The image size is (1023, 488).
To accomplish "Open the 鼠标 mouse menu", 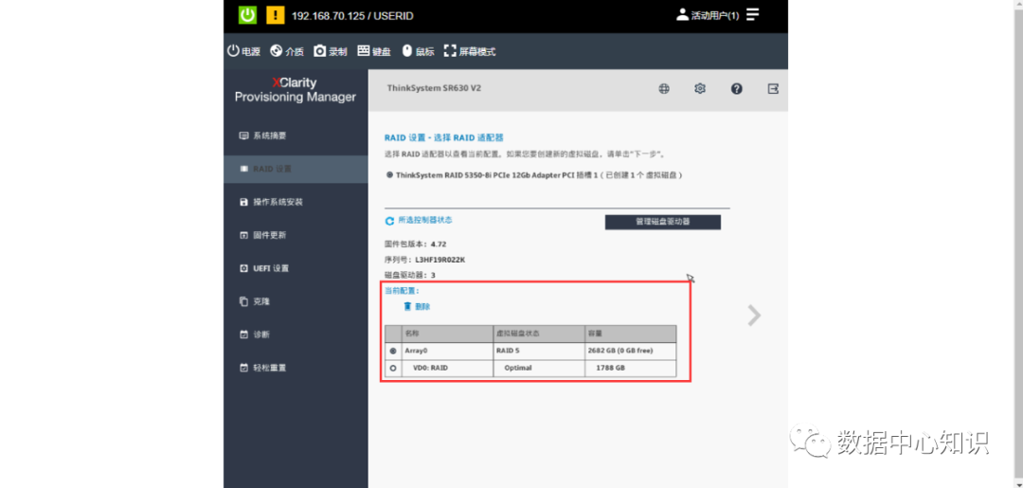I will point(418,51).
